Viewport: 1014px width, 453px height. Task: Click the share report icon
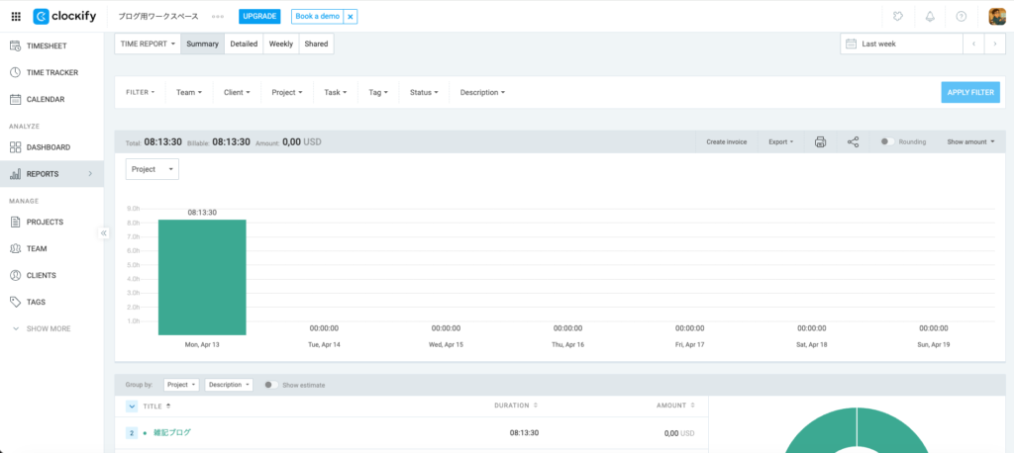(854, 142)
